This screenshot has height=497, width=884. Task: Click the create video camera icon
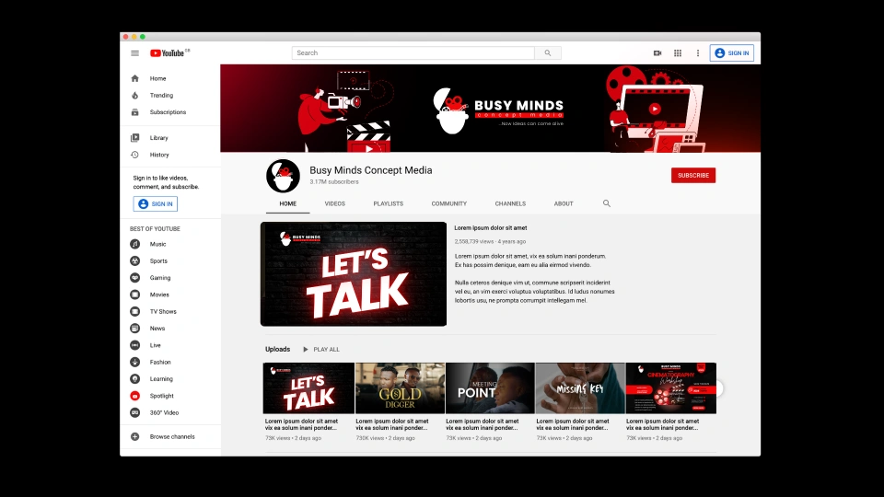[657, 53]
